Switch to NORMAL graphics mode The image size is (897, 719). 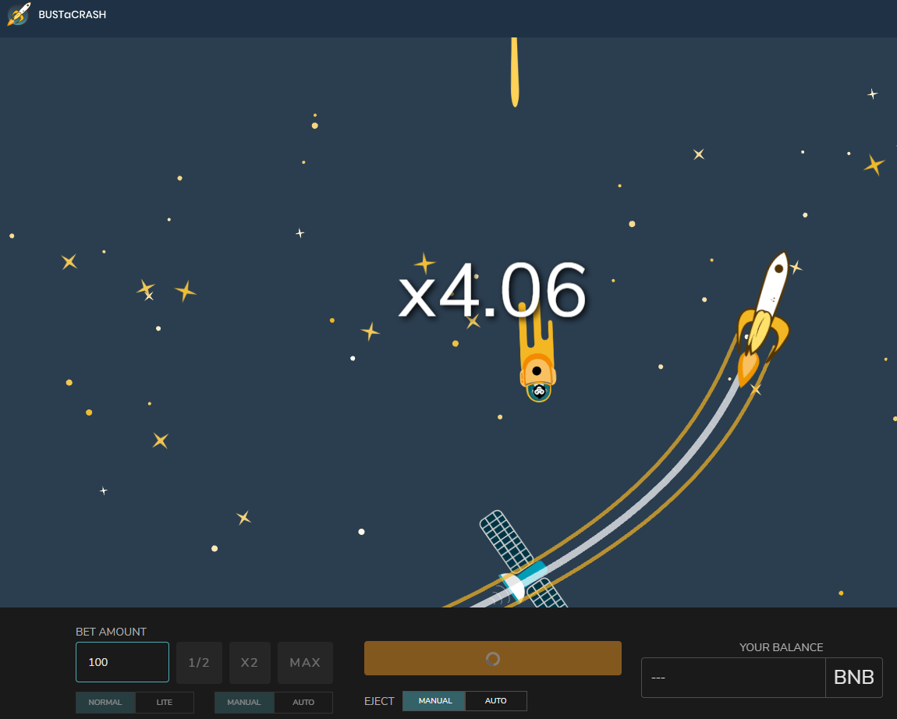(x=105, y=703)
